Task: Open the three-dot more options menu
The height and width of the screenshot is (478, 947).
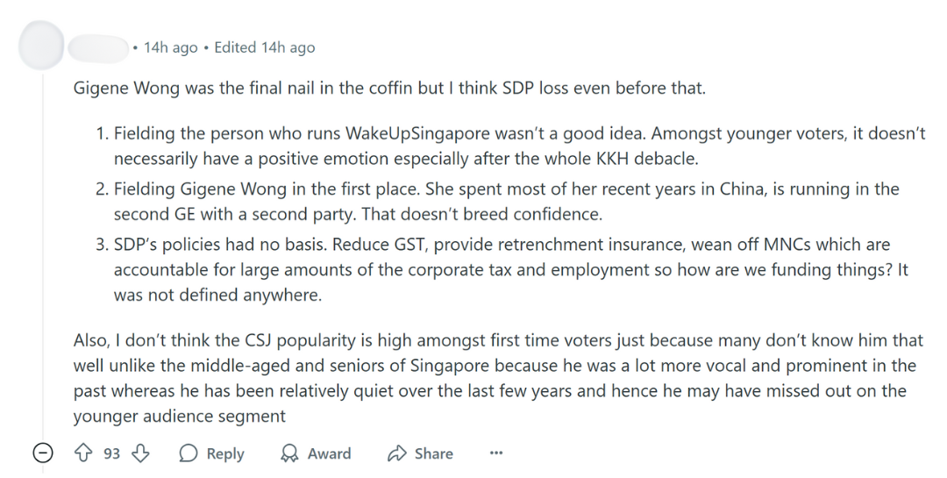Action: coord(496,453)
